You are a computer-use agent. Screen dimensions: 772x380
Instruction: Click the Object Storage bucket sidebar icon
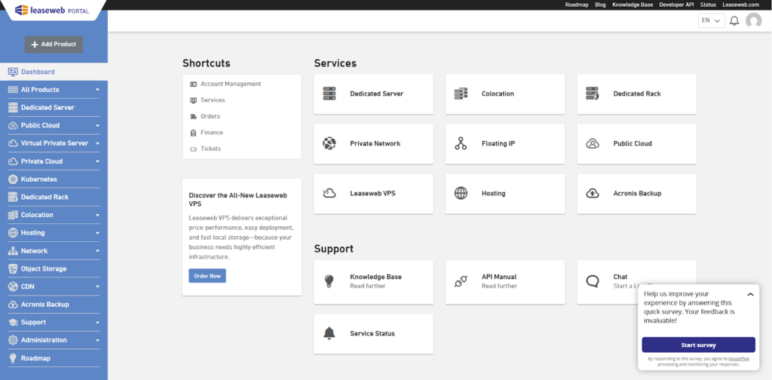click(x=14, y=268)
